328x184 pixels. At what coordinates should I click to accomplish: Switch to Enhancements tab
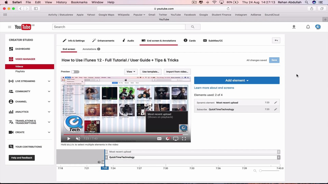(x=103, y=41)
